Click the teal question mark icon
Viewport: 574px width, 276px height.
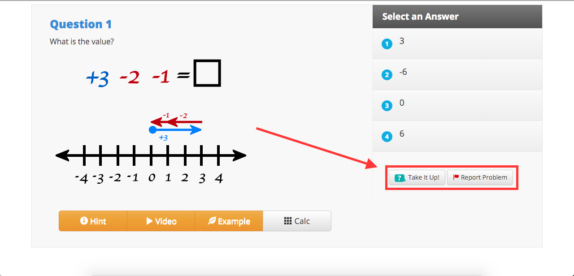tap(400, 178)
